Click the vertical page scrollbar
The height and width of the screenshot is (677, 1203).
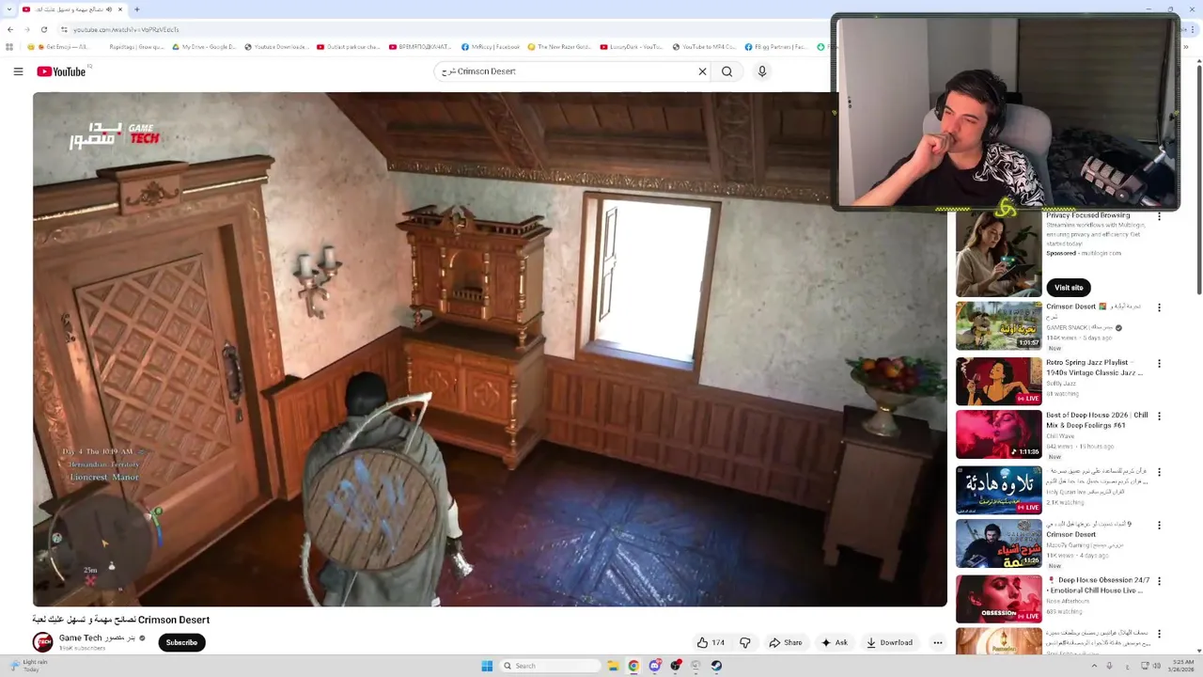tap(1198, 179)
